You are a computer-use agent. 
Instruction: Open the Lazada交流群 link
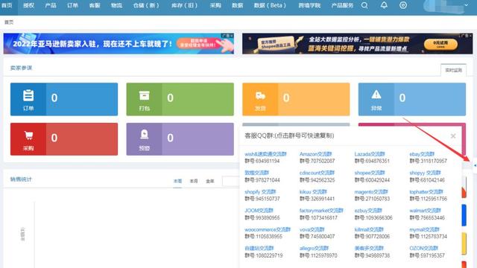pyautogui.click(x=370, y=154)
